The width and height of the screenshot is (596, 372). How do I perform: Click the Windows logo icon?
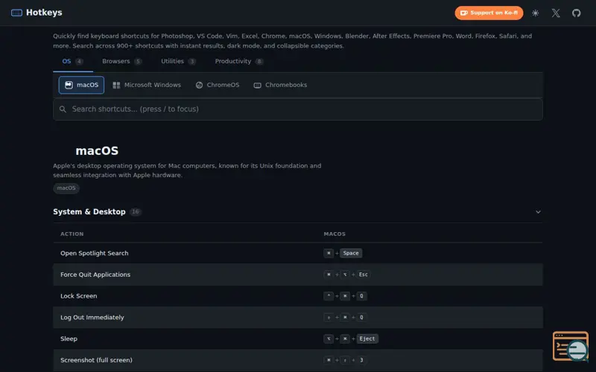[116, 85]
